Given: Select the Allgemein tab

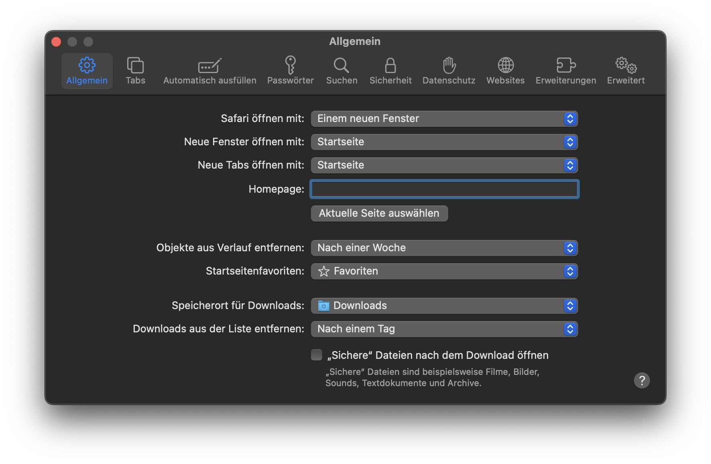Looking at the screenshot, I should pyautogui.click(x=87, y=71).
